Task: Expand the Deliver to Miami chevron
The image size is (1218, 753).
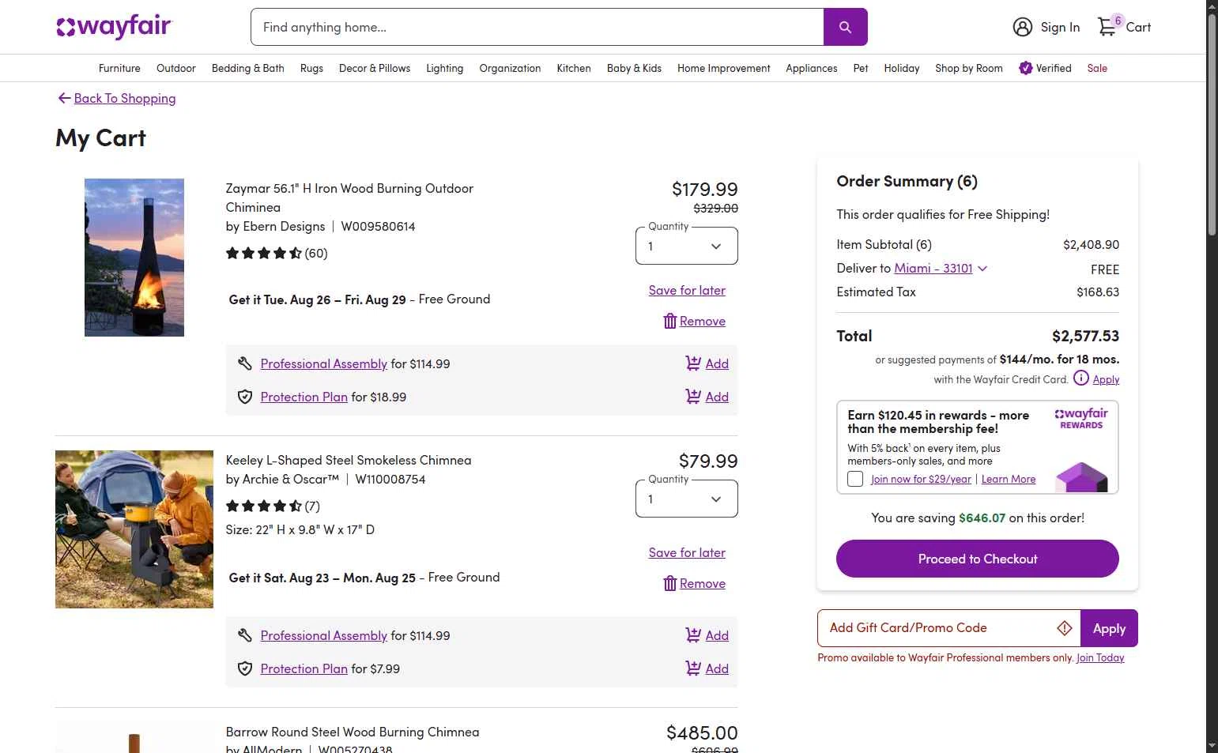Action: (x=982, y=269)
